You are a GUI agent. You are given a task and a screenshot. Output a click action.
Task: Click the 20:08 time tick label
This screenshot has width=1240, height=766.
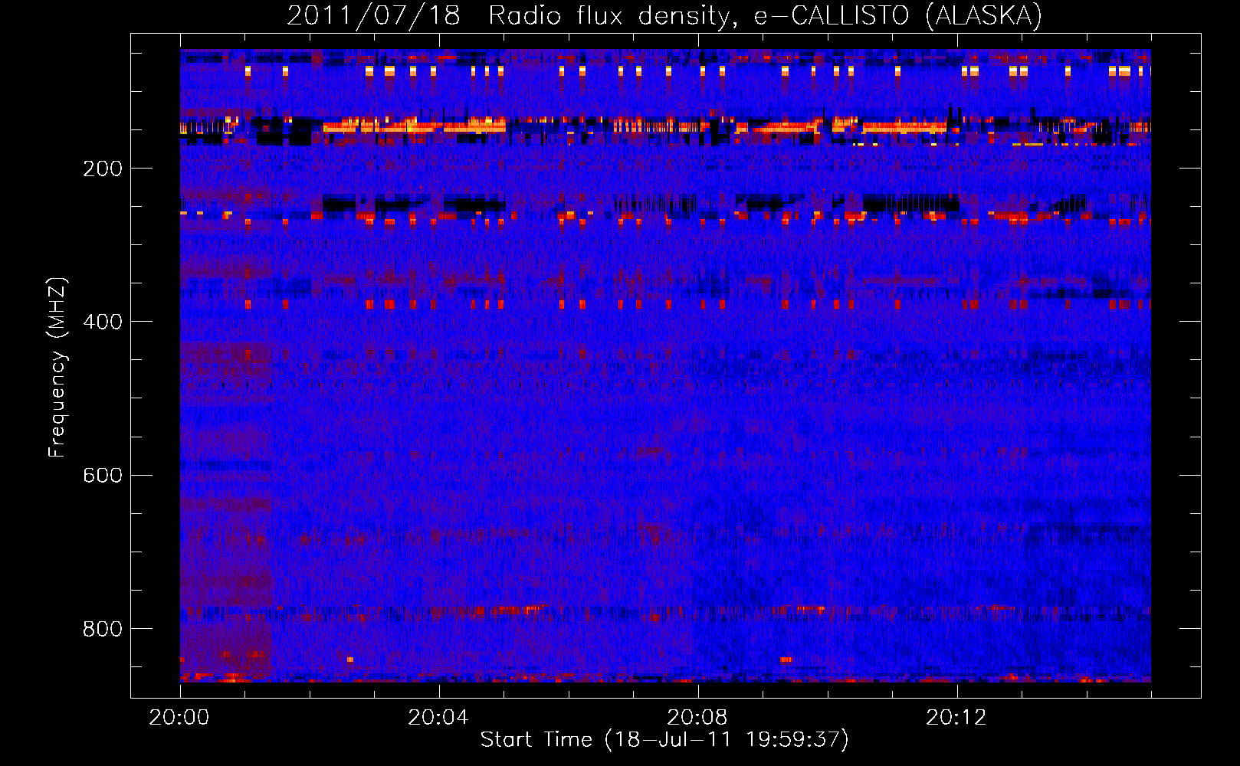point(697,718)
